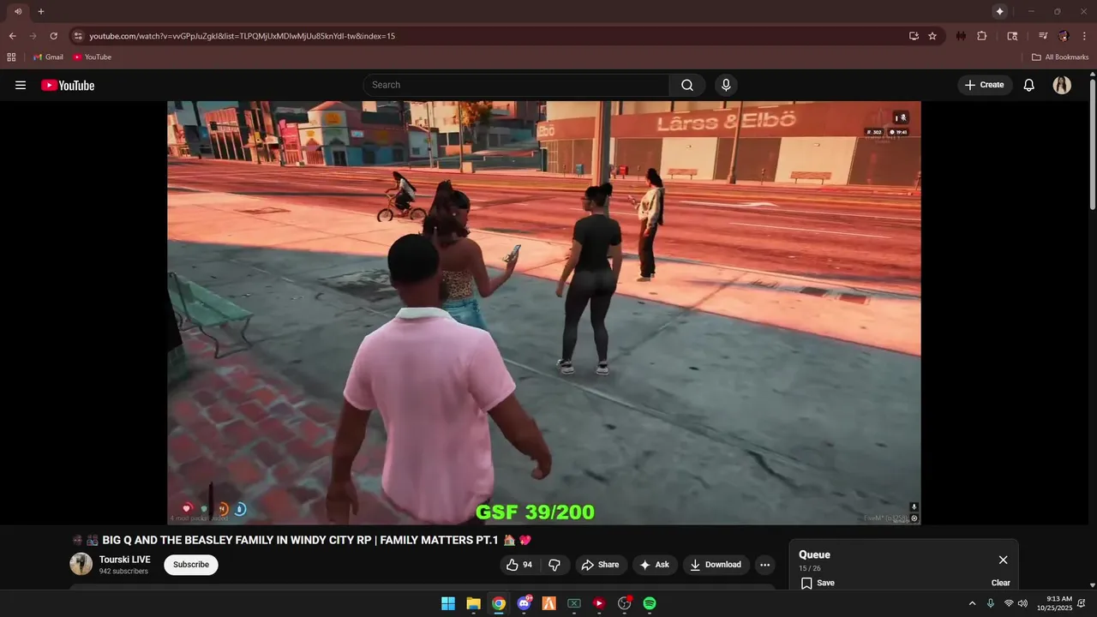Viewport: 1097px width, 617px height.
Task: Open the Ask AI button
Action: 655,565
